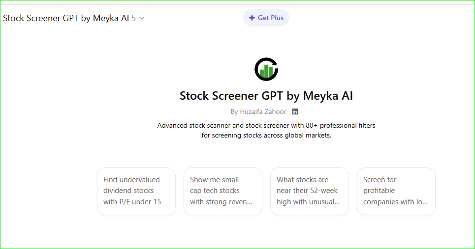The image size is (475, 249).
Task: Click the "for screening stocks across global markets" text
Action: [266, 135]
